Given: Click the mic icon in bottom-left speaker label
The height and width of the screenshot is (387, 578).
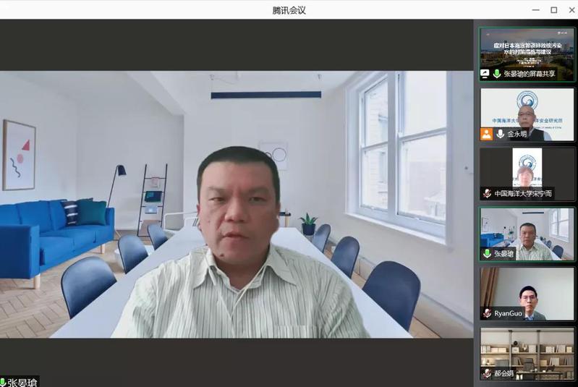Looking at the screenshot, I should tap(3, 382).
